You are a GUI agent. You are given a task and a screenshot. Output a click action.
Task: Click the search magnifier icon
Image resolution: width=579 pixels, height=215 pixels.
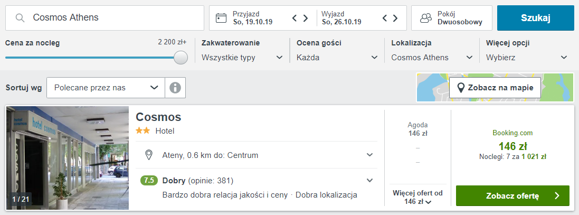20,18
